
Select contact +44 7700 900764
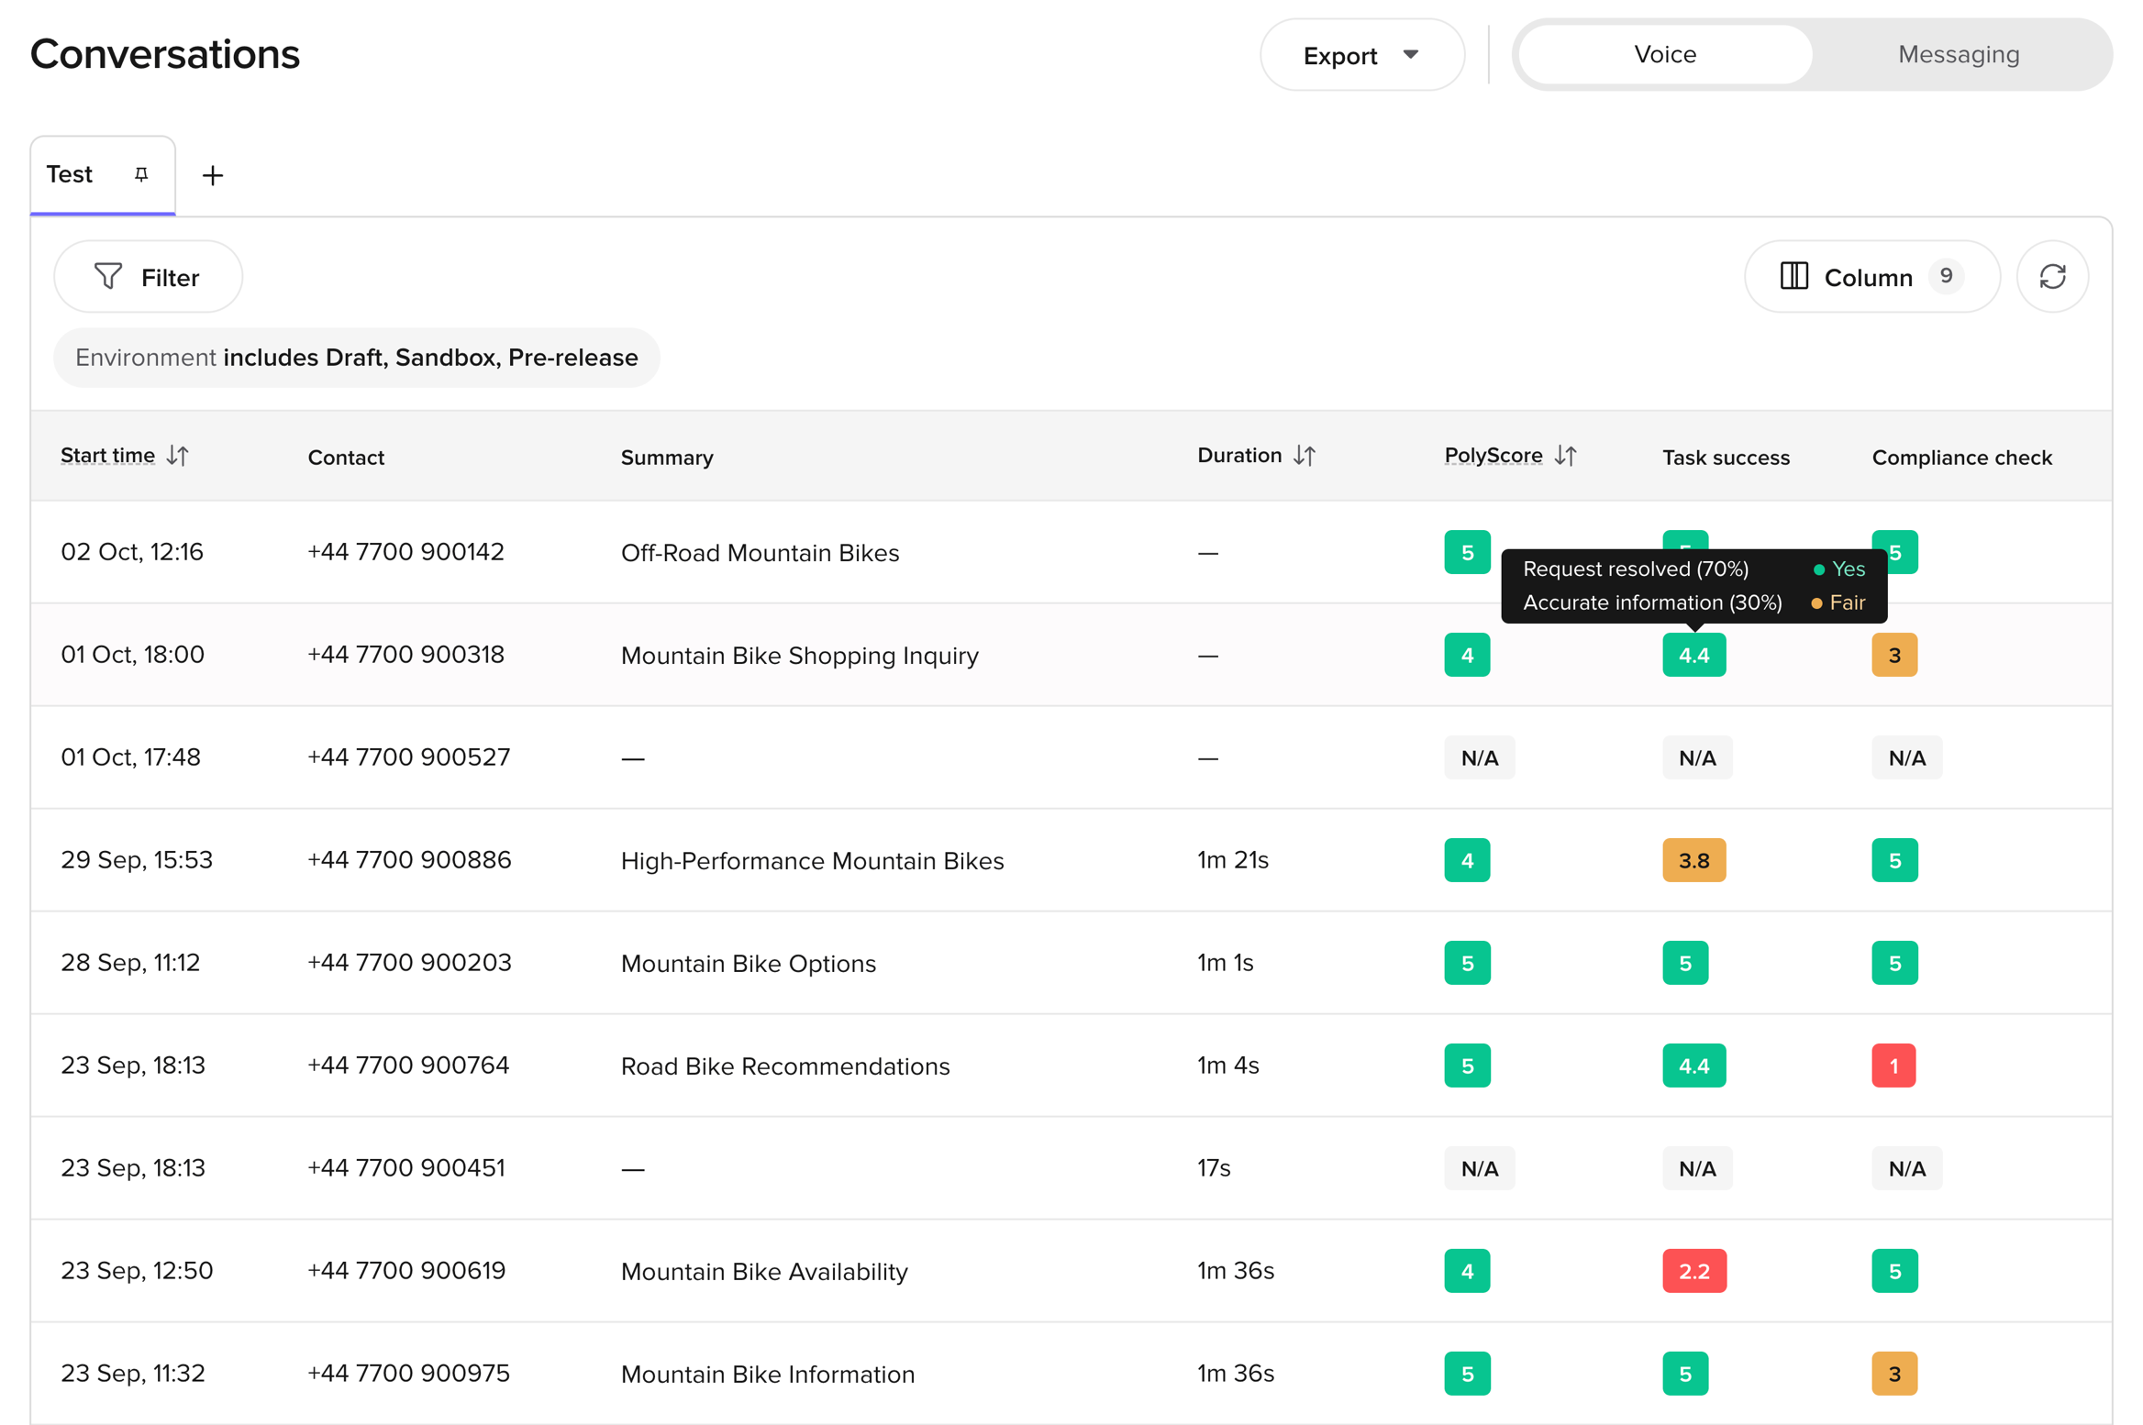point(407,1066)
